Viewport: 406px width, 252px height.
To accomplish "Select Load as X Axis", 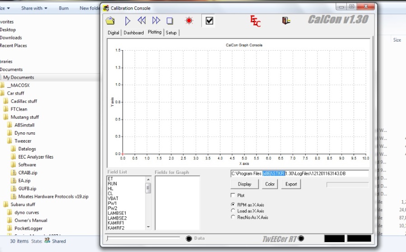I will point(233,211).
